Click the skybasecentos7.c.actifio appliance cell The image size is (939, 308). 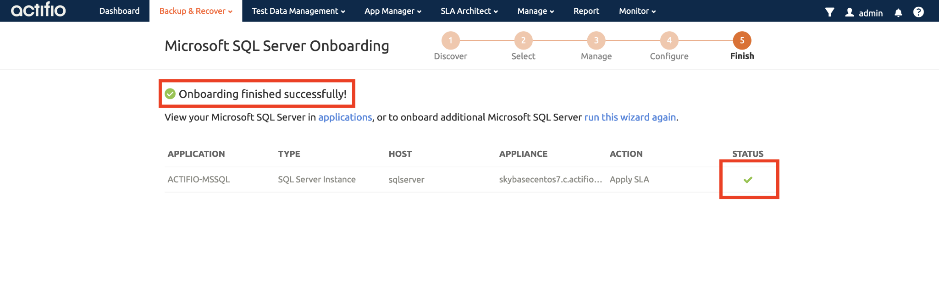pos(550,180)
